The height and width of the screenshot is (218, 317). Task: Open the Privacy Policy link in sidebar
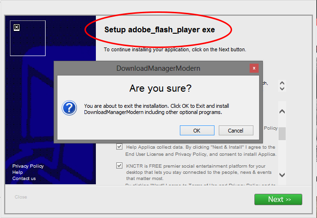tap(28, 166)
